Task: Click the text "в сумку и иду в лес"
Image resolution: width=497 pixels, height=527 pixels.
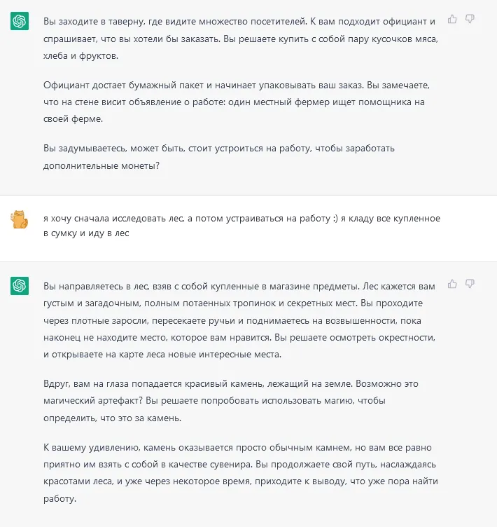Action: tap(86, 233)
